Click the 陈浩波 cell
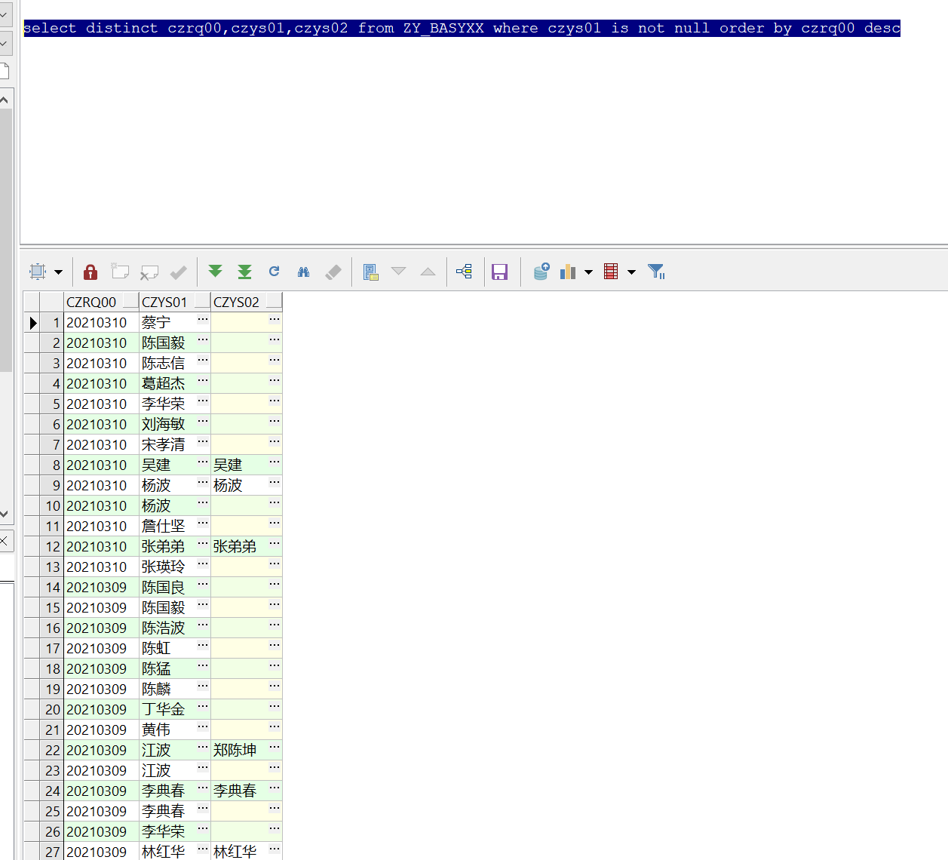The width and height of the screenshot is (948, 860). [174, 628]
